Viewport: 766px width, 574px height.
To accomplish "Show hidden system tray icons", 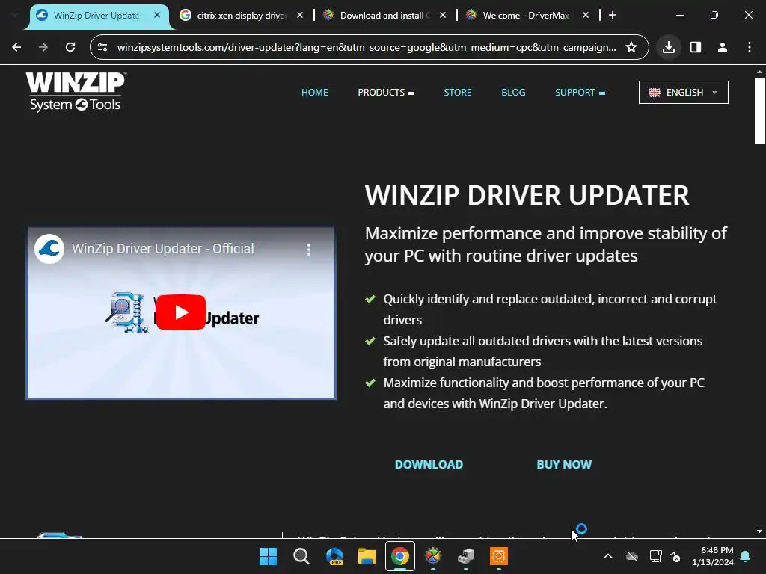I will 608,556.
